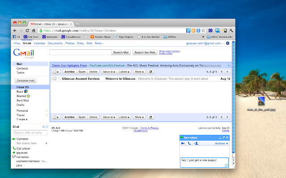286x178 pixels.
Task: Click the refresh button in the top mail toolbar
Action: 151,71
